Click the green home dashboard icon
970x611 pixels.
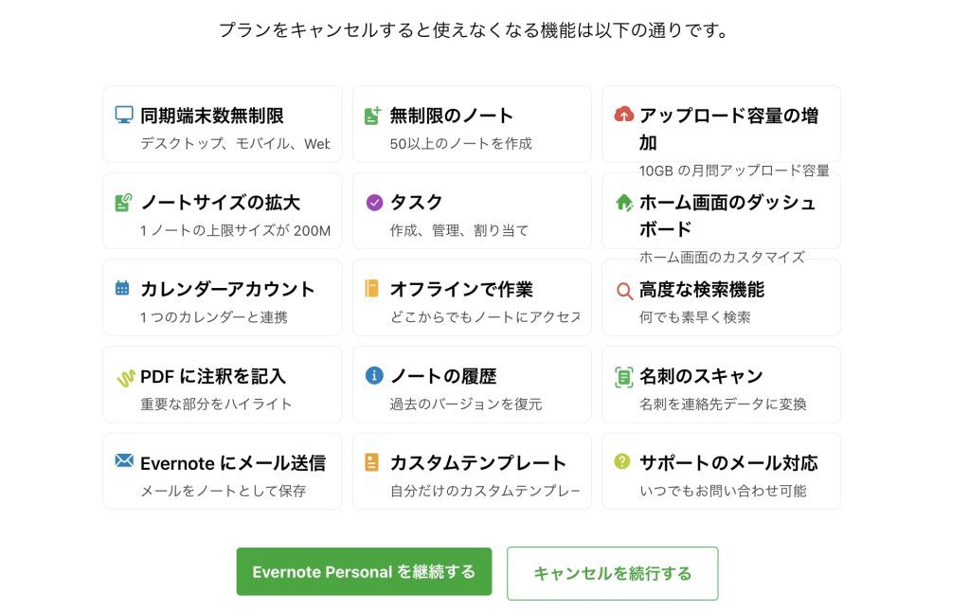coord(623,202)
